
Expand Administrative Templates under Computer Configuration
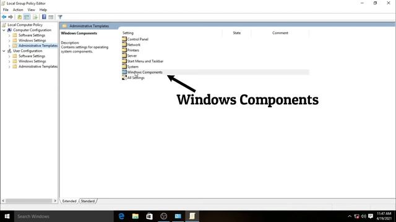point(9,46)
